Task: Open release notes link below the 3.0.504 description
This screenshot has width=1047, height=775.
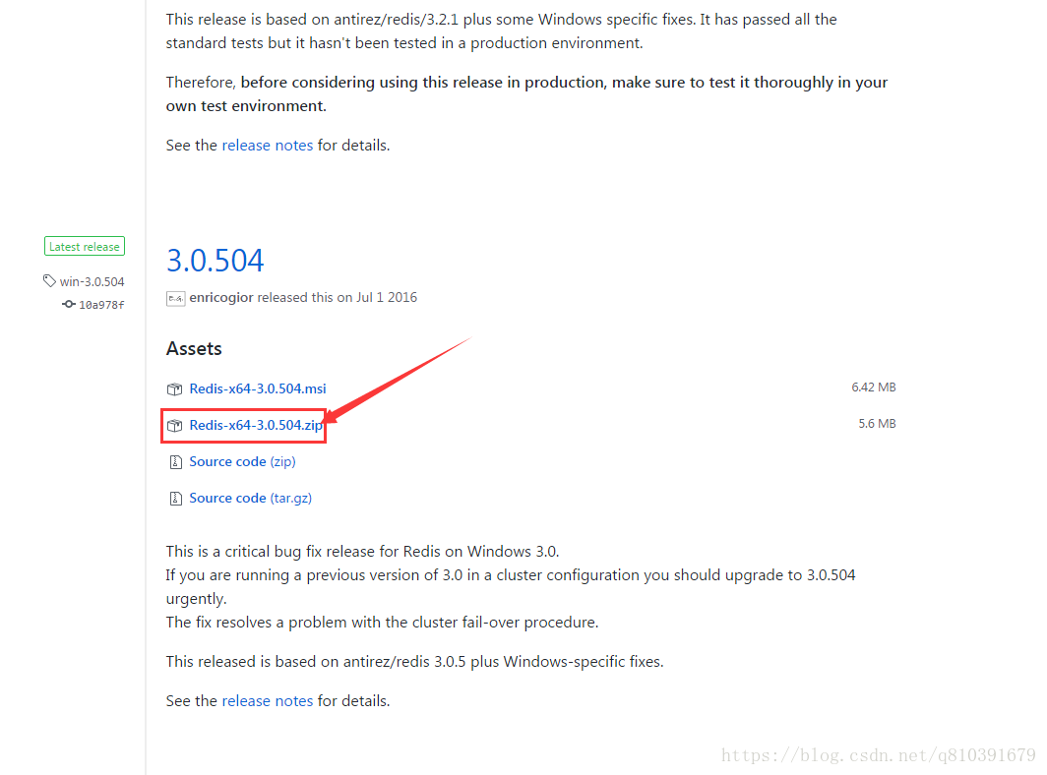Action: click(267, 701)
